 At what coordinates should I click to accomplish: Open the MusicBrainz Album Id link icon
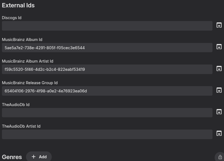219,47
